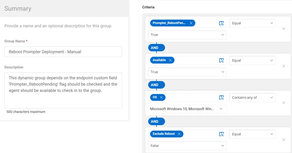Open field lookup icon in Available criterion
This screenshot has height=153, width=292.
pos(221,60)
